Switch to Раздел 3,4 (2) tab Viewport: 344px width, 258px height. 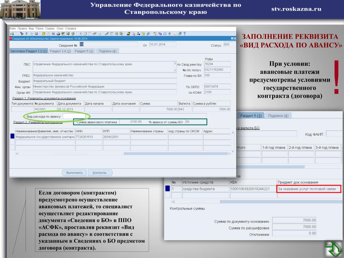(60, 51)
